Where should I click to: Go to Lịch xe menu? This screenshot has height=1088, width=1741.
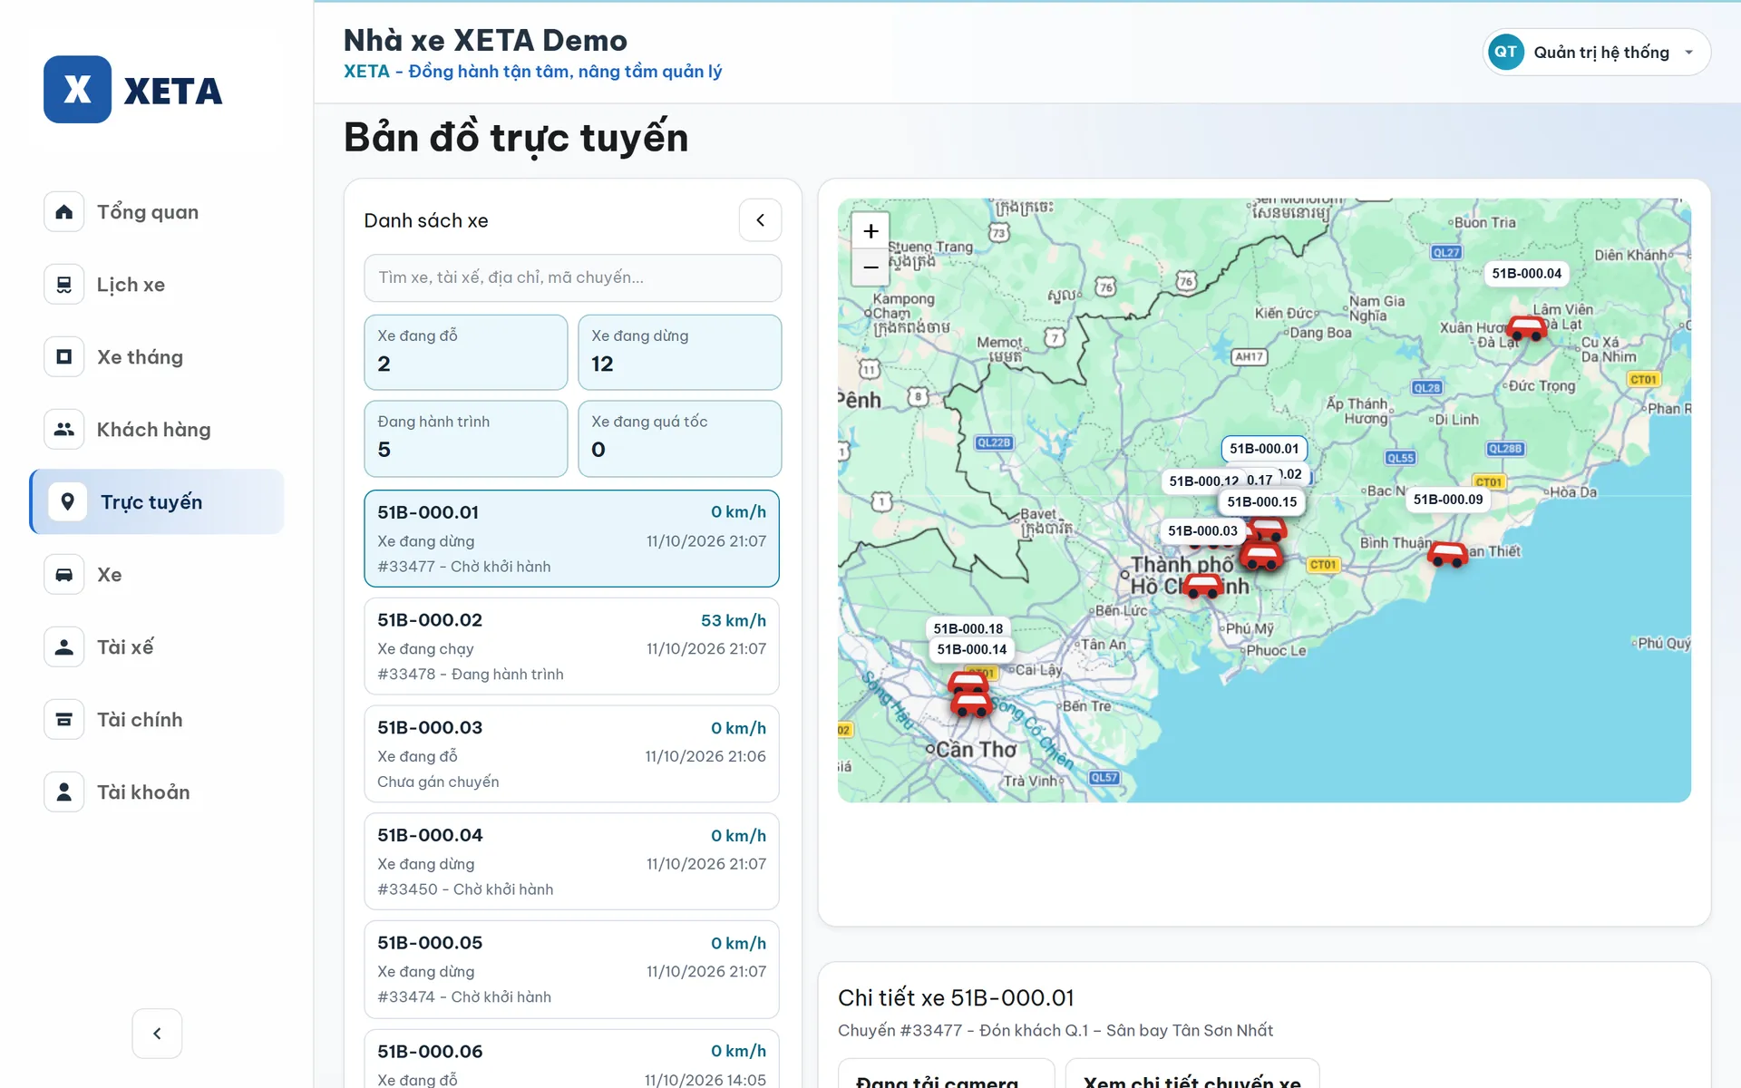pyautogui.click(x=131, y=285)
